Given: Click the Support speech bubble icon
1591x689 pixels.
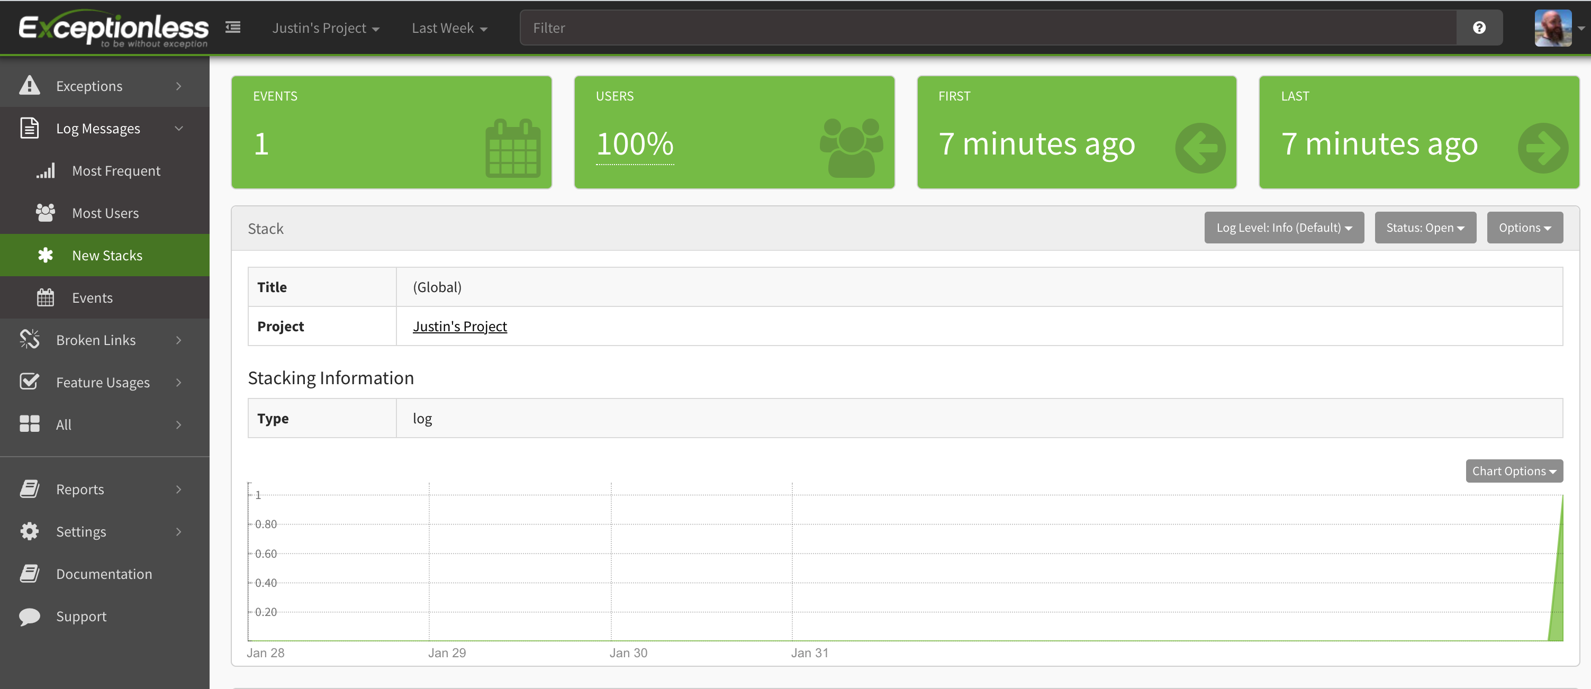Looking at the screenshot, I should pyautogui.click(x=29, y=616).
